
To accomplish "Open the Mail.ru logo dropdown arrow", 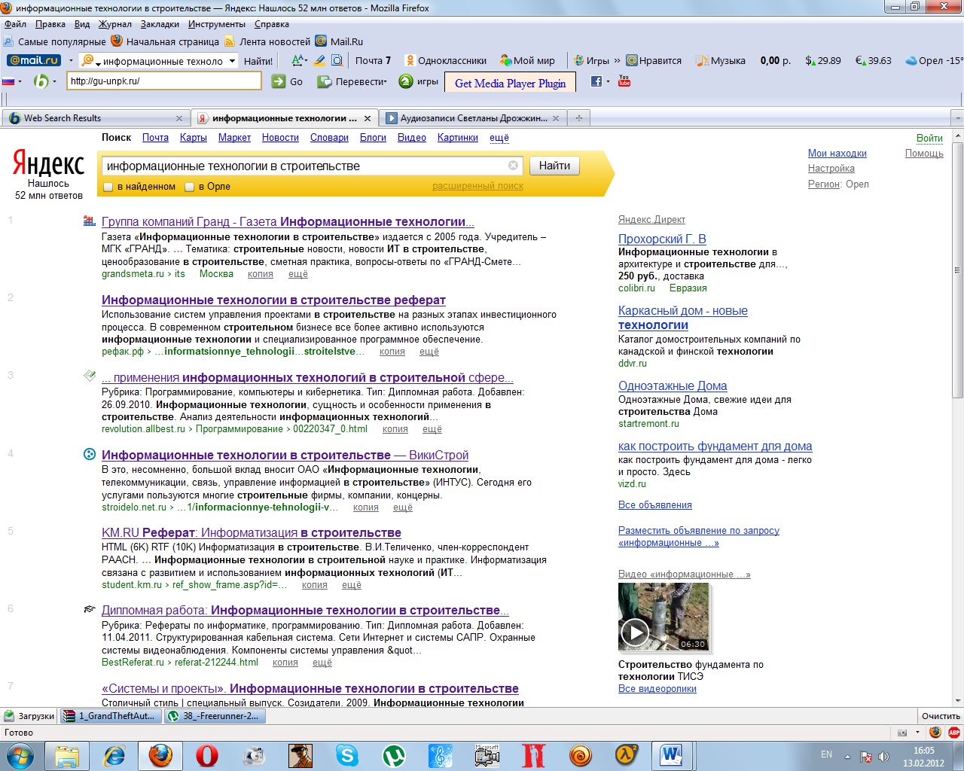I will 71,61.
